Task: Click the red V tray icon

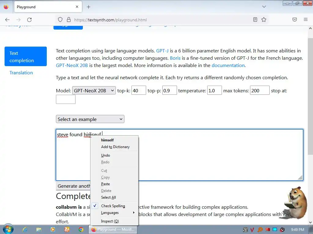Action: coord(252,230)
